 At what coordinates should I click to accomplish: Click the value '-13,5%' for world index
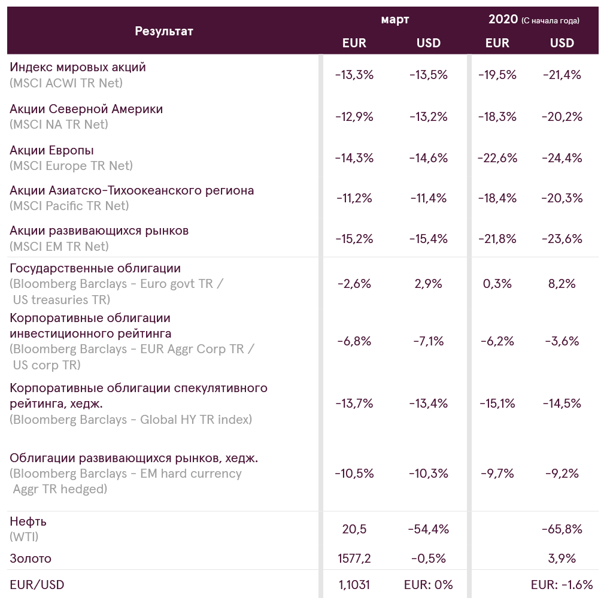point(429,75)
